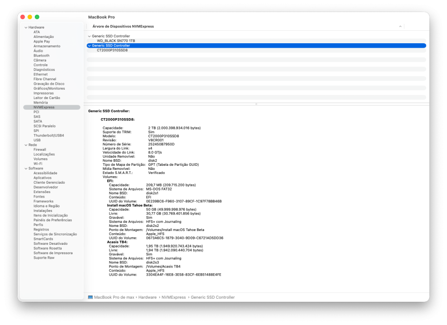Select Ethernet in the sidebar

point(41,74)
